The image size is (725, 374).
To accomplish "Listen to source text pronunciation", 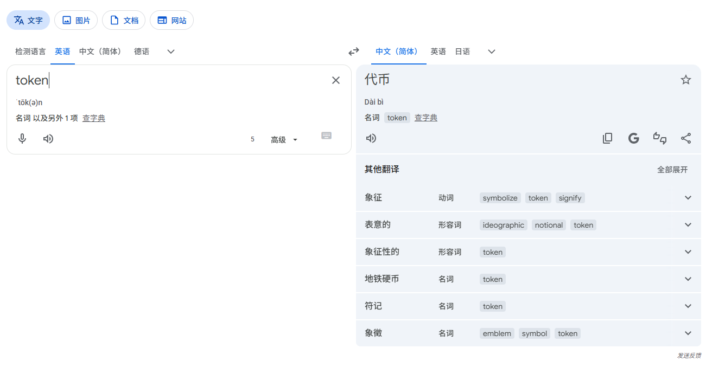I will pyautogui.click(x=48, y=139).
